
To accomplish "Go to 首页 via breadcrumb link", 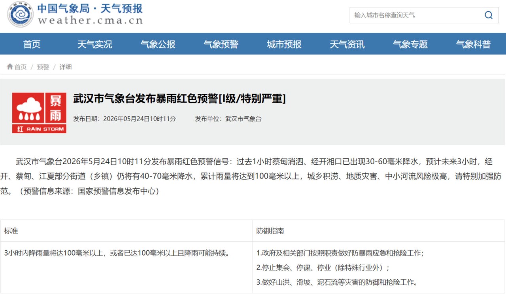I will (21, 67).
